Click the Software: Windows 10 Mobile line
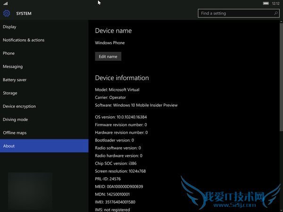This screenshot has height=212, width=283. click(x=136, y=105)
